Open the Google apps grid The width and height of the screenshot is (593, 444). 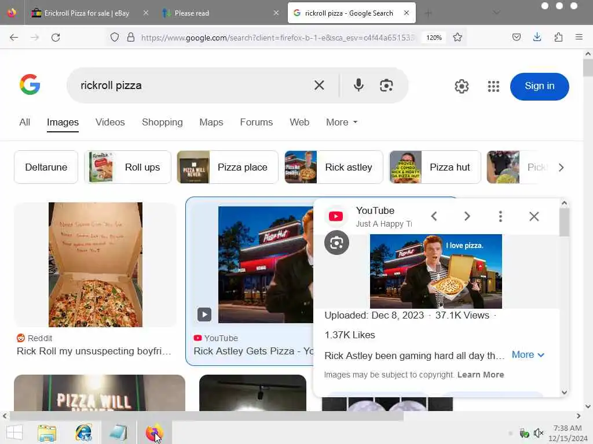[493, 87]
